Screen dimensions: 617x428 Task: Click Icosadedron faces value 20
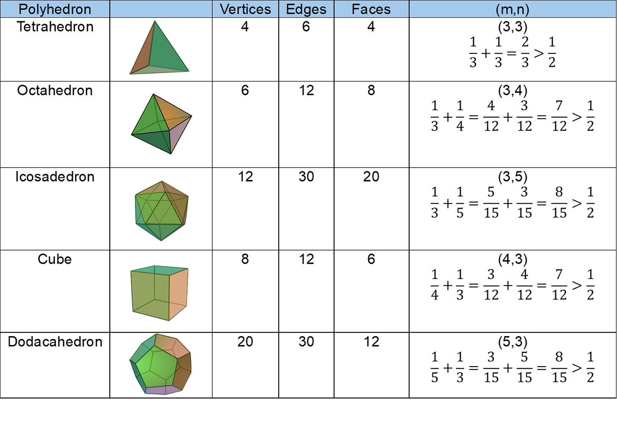point(371,177)
